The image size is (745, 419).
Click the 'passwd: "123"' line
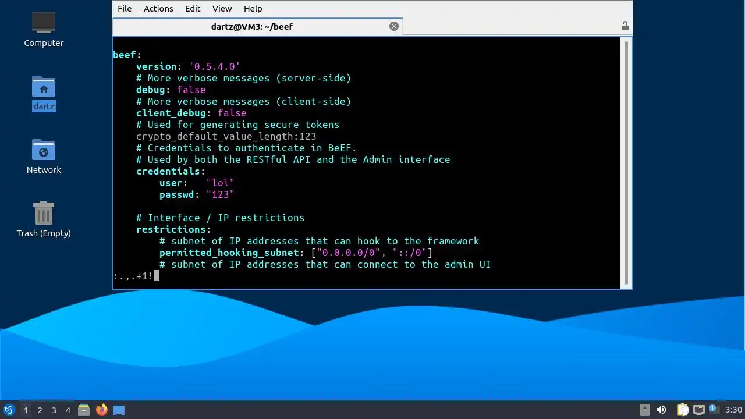[x=197, y=194]
